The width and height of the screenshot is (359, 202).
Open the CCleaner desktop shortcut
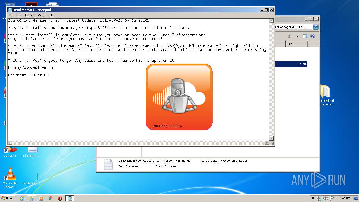[10, 151]
